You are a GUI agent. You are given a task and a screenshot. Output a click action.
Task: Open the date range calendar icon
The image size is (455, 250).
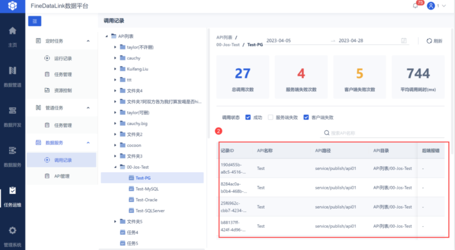click(x=404, y=40)
